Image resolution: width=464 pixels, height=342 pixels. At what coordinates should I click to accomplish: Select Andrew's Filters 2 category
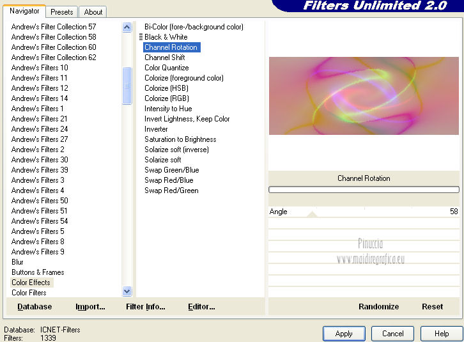38,150
